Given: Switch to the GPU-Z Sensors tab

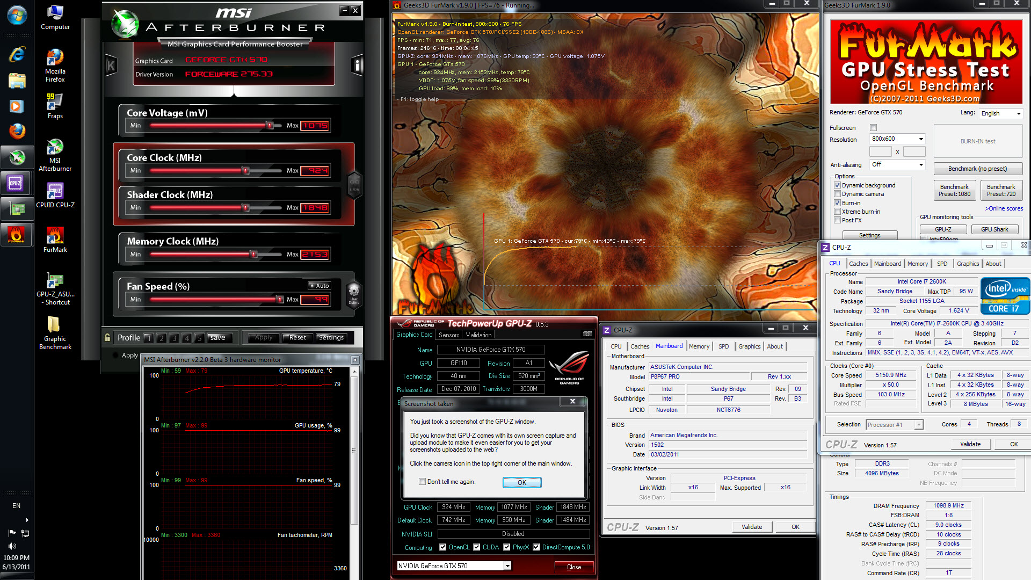Looking at the screenshot, I should pyautogui.click(x=449, y=335).
